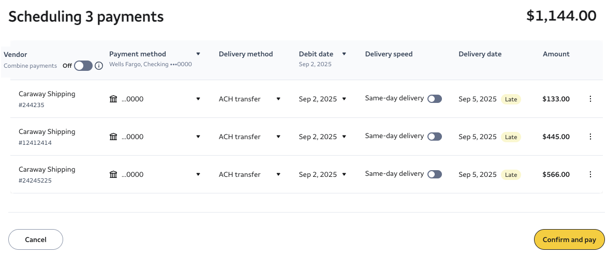Open the three-dot menu for the $133.00 payment
This screenshot has width=607, height=256.
click(590, 99)
